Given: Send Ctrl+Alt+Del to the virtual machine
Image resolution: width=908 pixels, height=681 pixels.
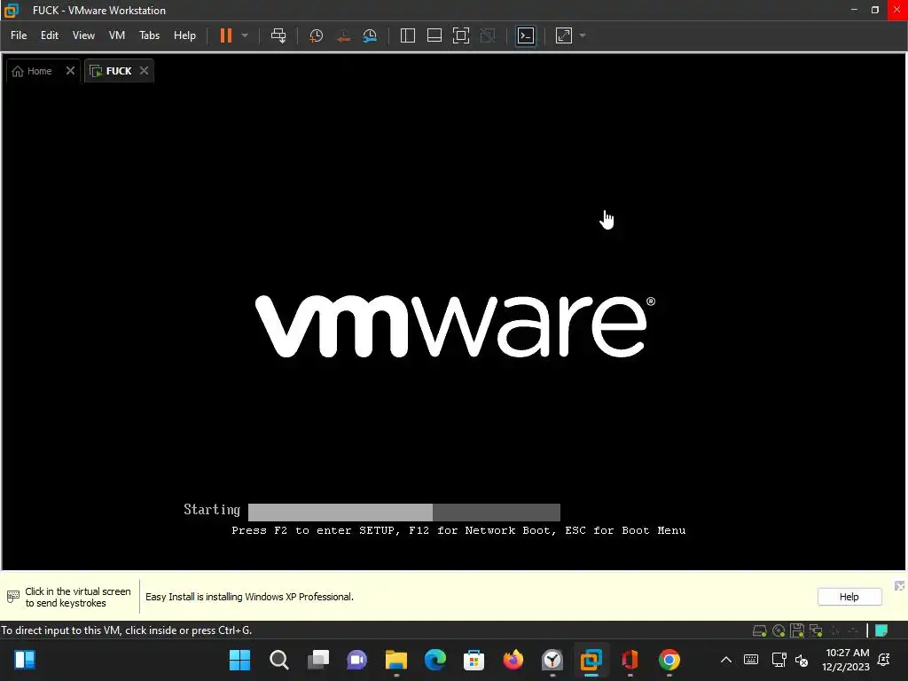Looking at the screenshot, I should click(x=278, y=35).
